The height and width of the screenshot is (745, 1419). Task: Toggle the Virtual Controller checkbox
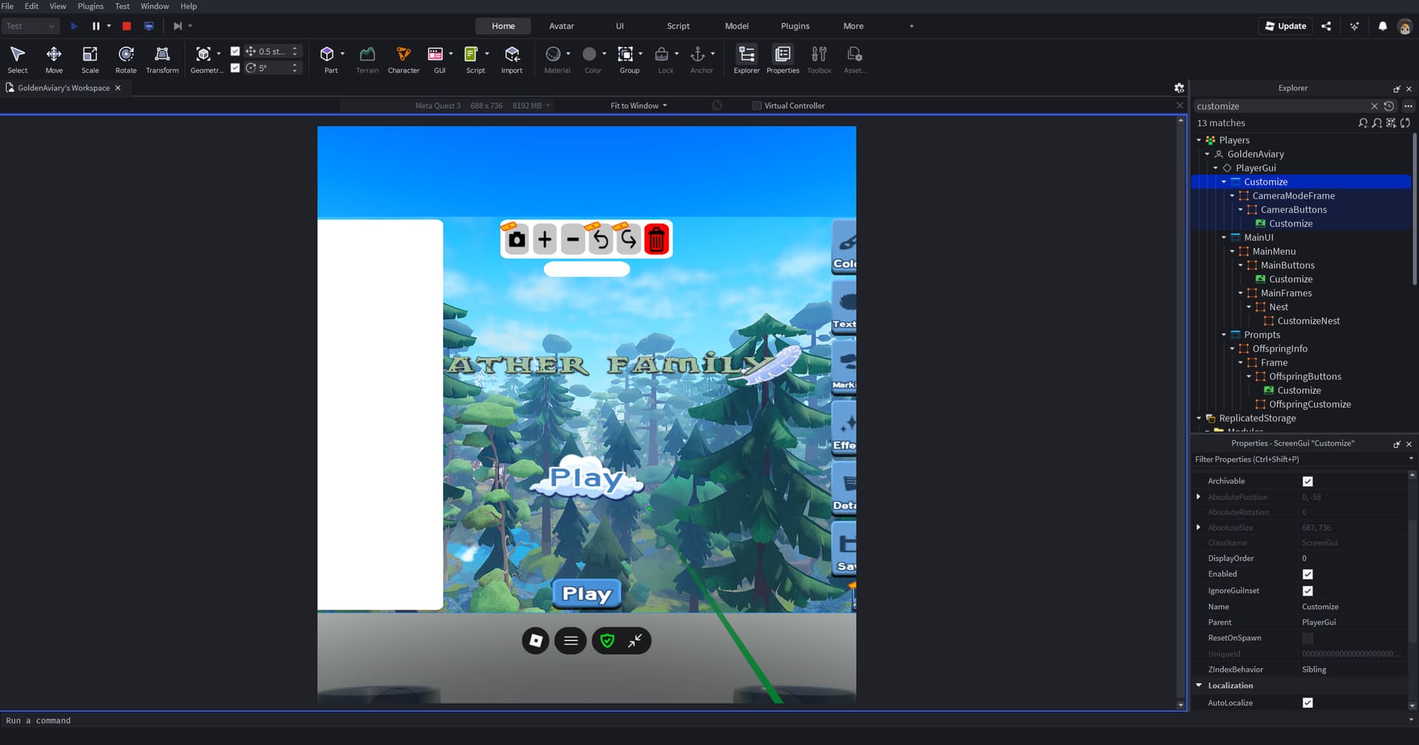(x=757, y=106)
